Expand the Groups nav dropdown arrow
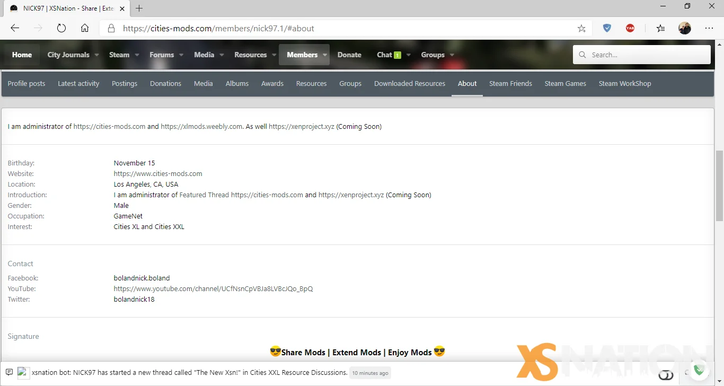724x386 pixels. coord(452,55)
